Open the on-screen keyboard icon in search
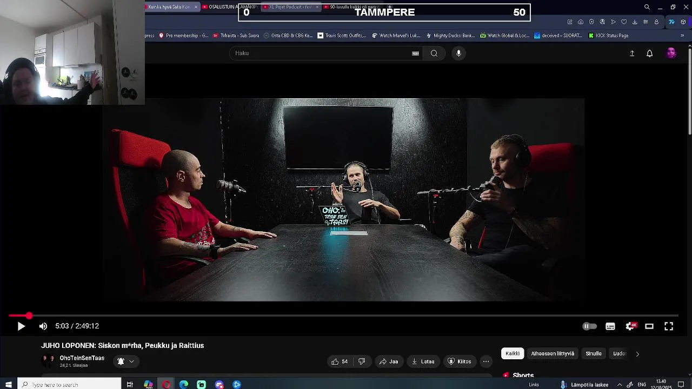 click(415, 53)
